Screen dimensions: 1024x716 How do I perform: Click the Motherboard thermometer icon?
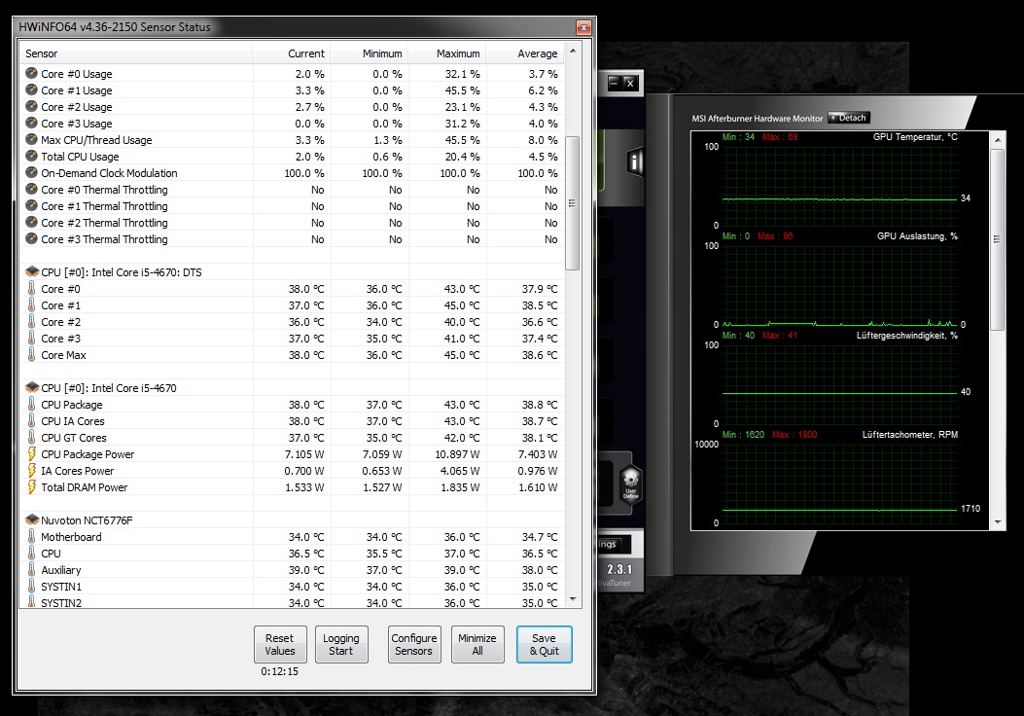pos(31,536)
